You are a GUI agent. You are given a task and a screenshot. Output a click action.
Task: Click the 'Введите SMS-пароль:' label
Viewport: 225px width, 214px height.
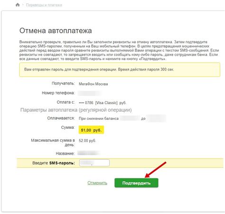(x=54, y=163)
